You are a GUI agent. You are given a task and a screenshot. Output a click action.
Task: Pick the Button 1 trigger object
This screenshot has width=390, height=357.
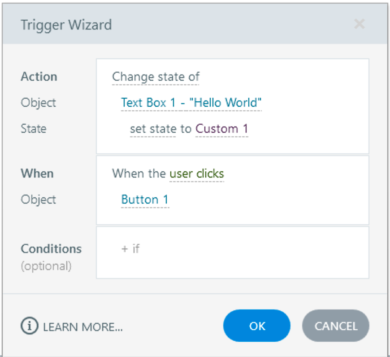point(145,200)
